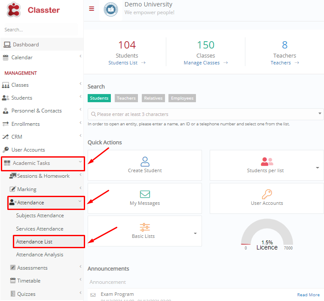Click the entity search input field
The image size is (324, 301).
pos(205,114)
